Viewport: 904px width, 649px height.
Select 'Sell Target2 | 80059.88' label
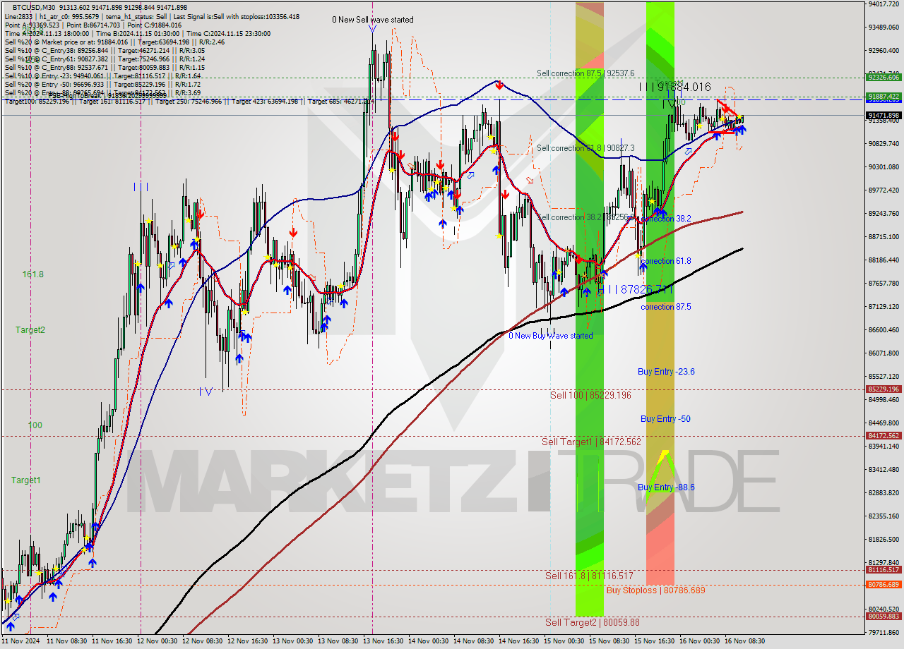(x=592, y=622)
